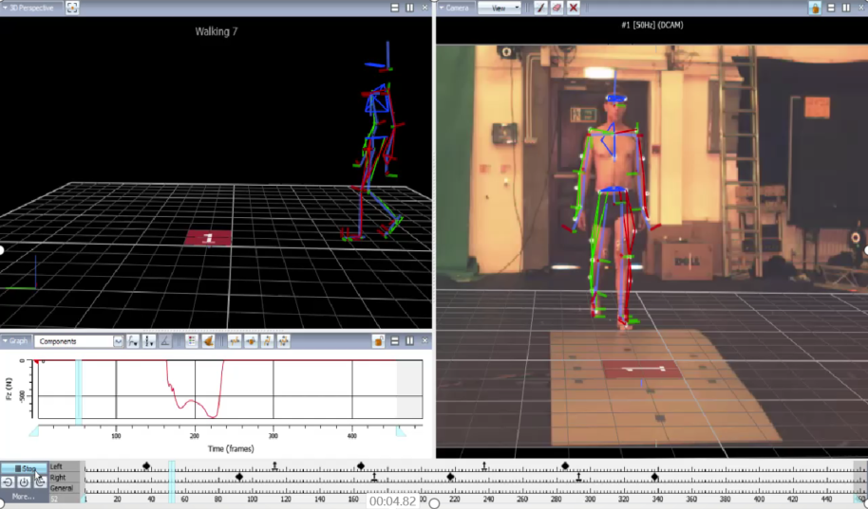Image resolution: width=868 pixels, height=509 pixels.
Task: Click the red X delete icon
Action: [574, 8]
